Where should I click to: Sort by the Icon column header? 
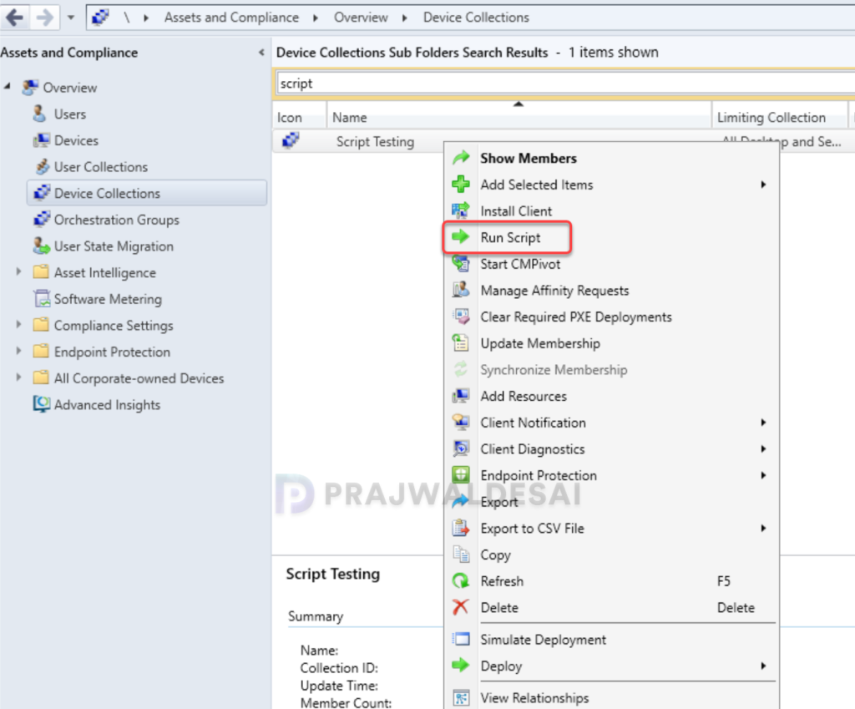point(300,117)
